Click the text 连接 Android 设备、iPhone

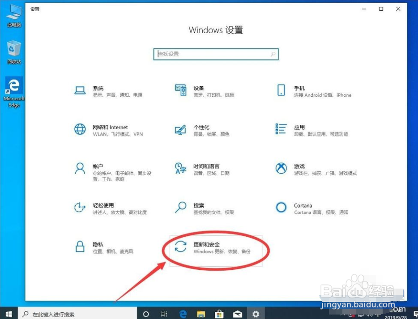tap(323, 95)
